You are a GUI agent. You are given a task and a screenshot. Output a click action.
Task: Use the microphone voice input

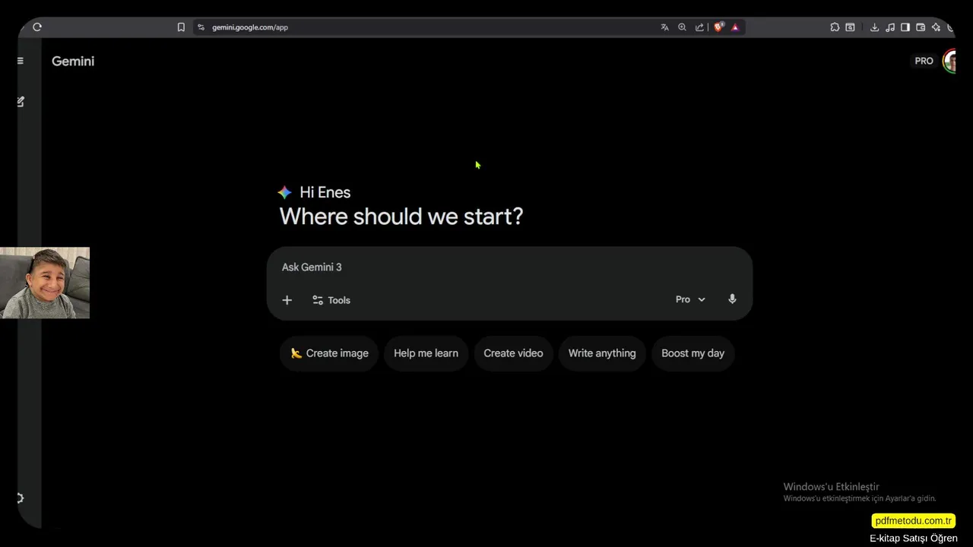point(732,299)
